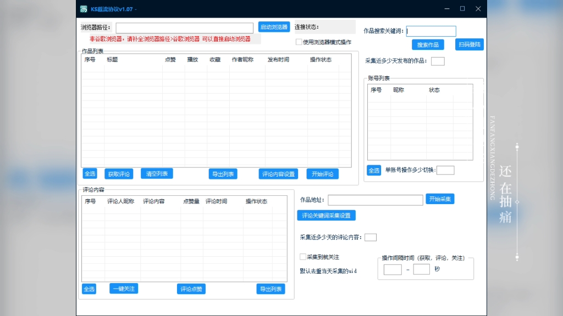Viewport: 563px width, 316px height.
Task: Open 评论内容设置
Action: [278, 174]
